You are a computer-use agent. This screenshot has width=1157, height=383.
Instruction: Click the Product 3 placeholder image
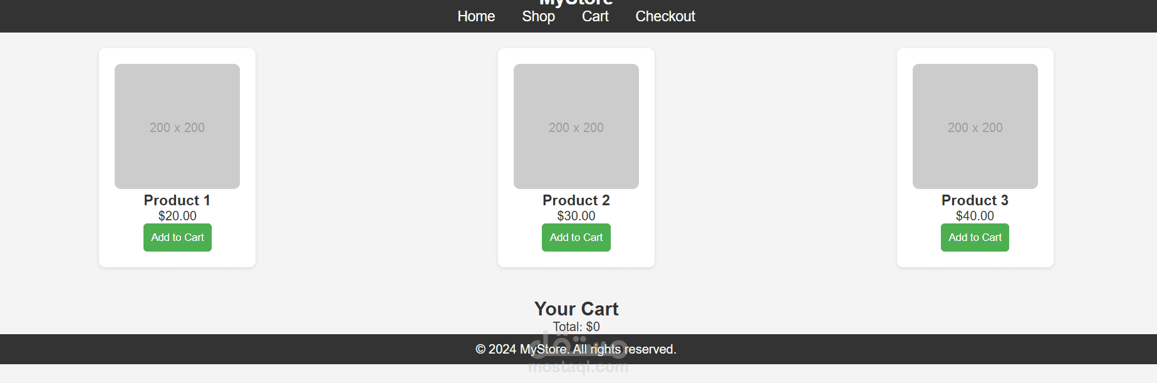(x=974, y=126)
